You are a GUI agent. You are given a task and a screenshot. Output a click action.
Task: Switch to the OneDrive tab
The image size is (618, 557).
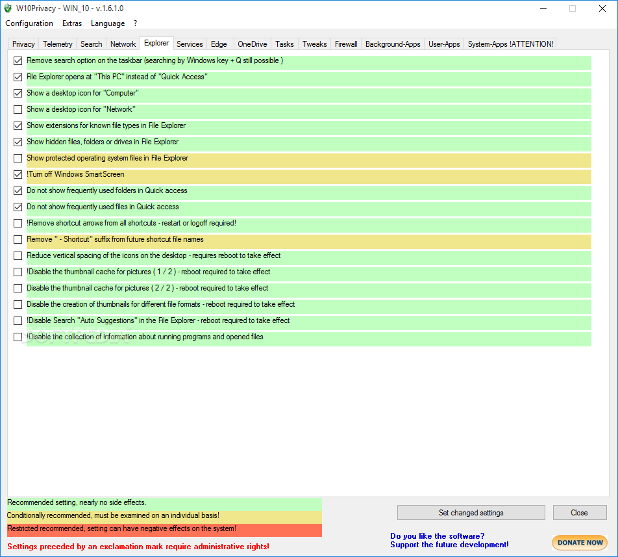point(253,44)
